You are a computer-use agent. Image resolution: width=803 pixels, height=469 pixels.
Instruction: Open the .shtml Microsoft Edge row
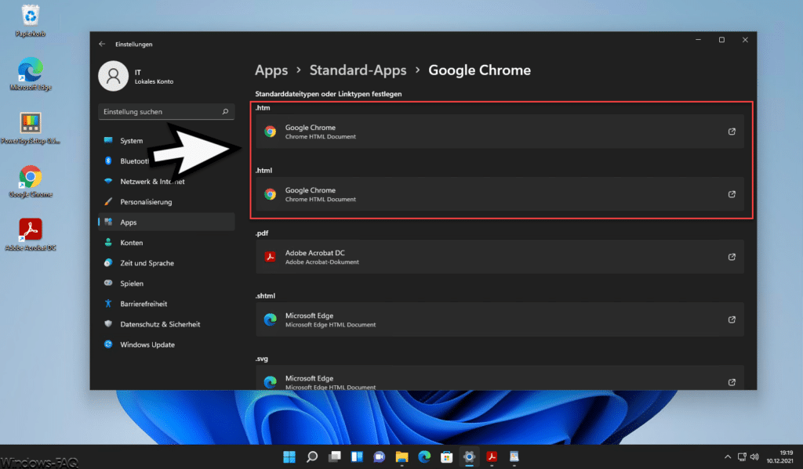coord(500,319)
